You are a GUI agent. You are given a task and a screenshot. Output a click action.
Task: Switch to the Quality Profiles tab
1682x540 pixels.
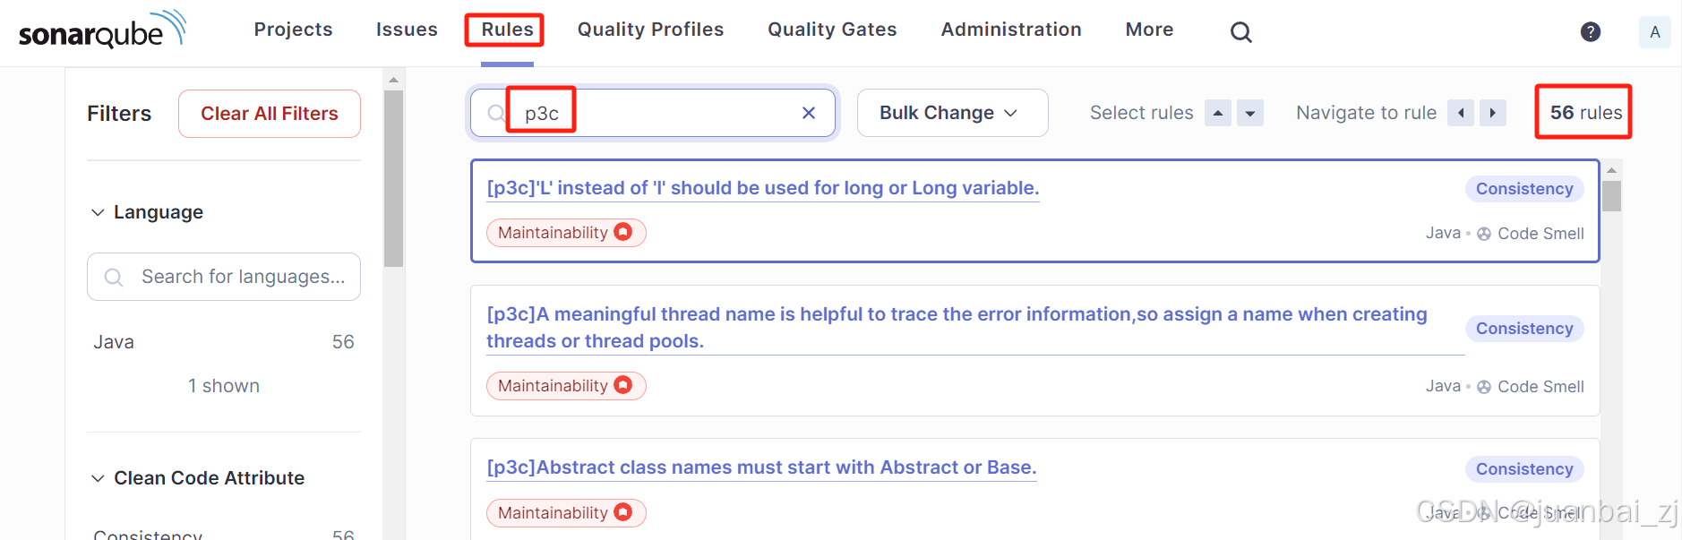651,29
